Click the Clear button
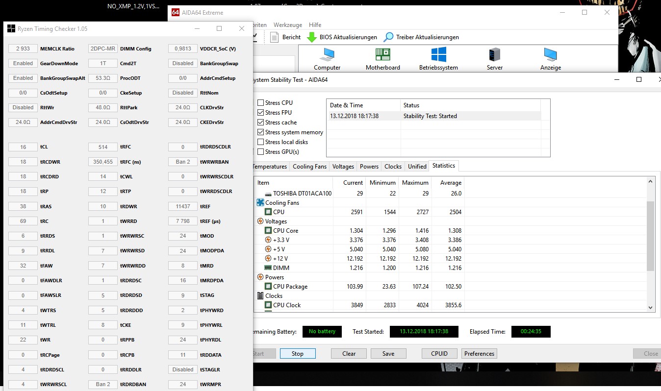This screenshot has width=661, height=391. pos(349,353)
